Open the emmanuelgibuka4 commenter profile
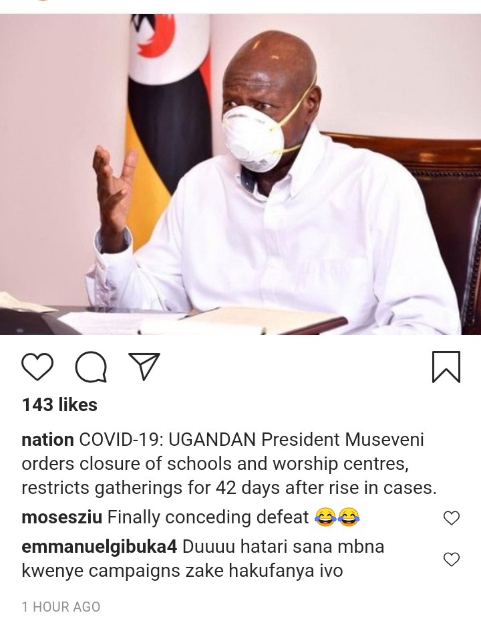Image resolution: width=481 pixels, height=635 pixels. 99,547
